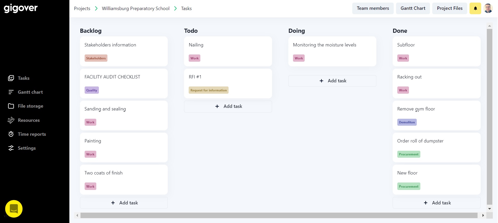Open the New floor task card
The width and height of the screenshot is (498, 223).
pyautogui.click(x=436, y=180)
